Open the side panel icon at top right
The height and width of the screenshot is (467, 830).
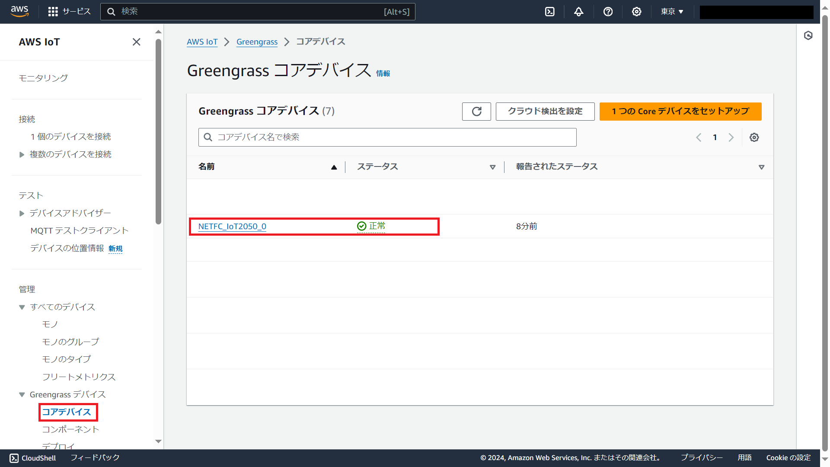(808, 36)
